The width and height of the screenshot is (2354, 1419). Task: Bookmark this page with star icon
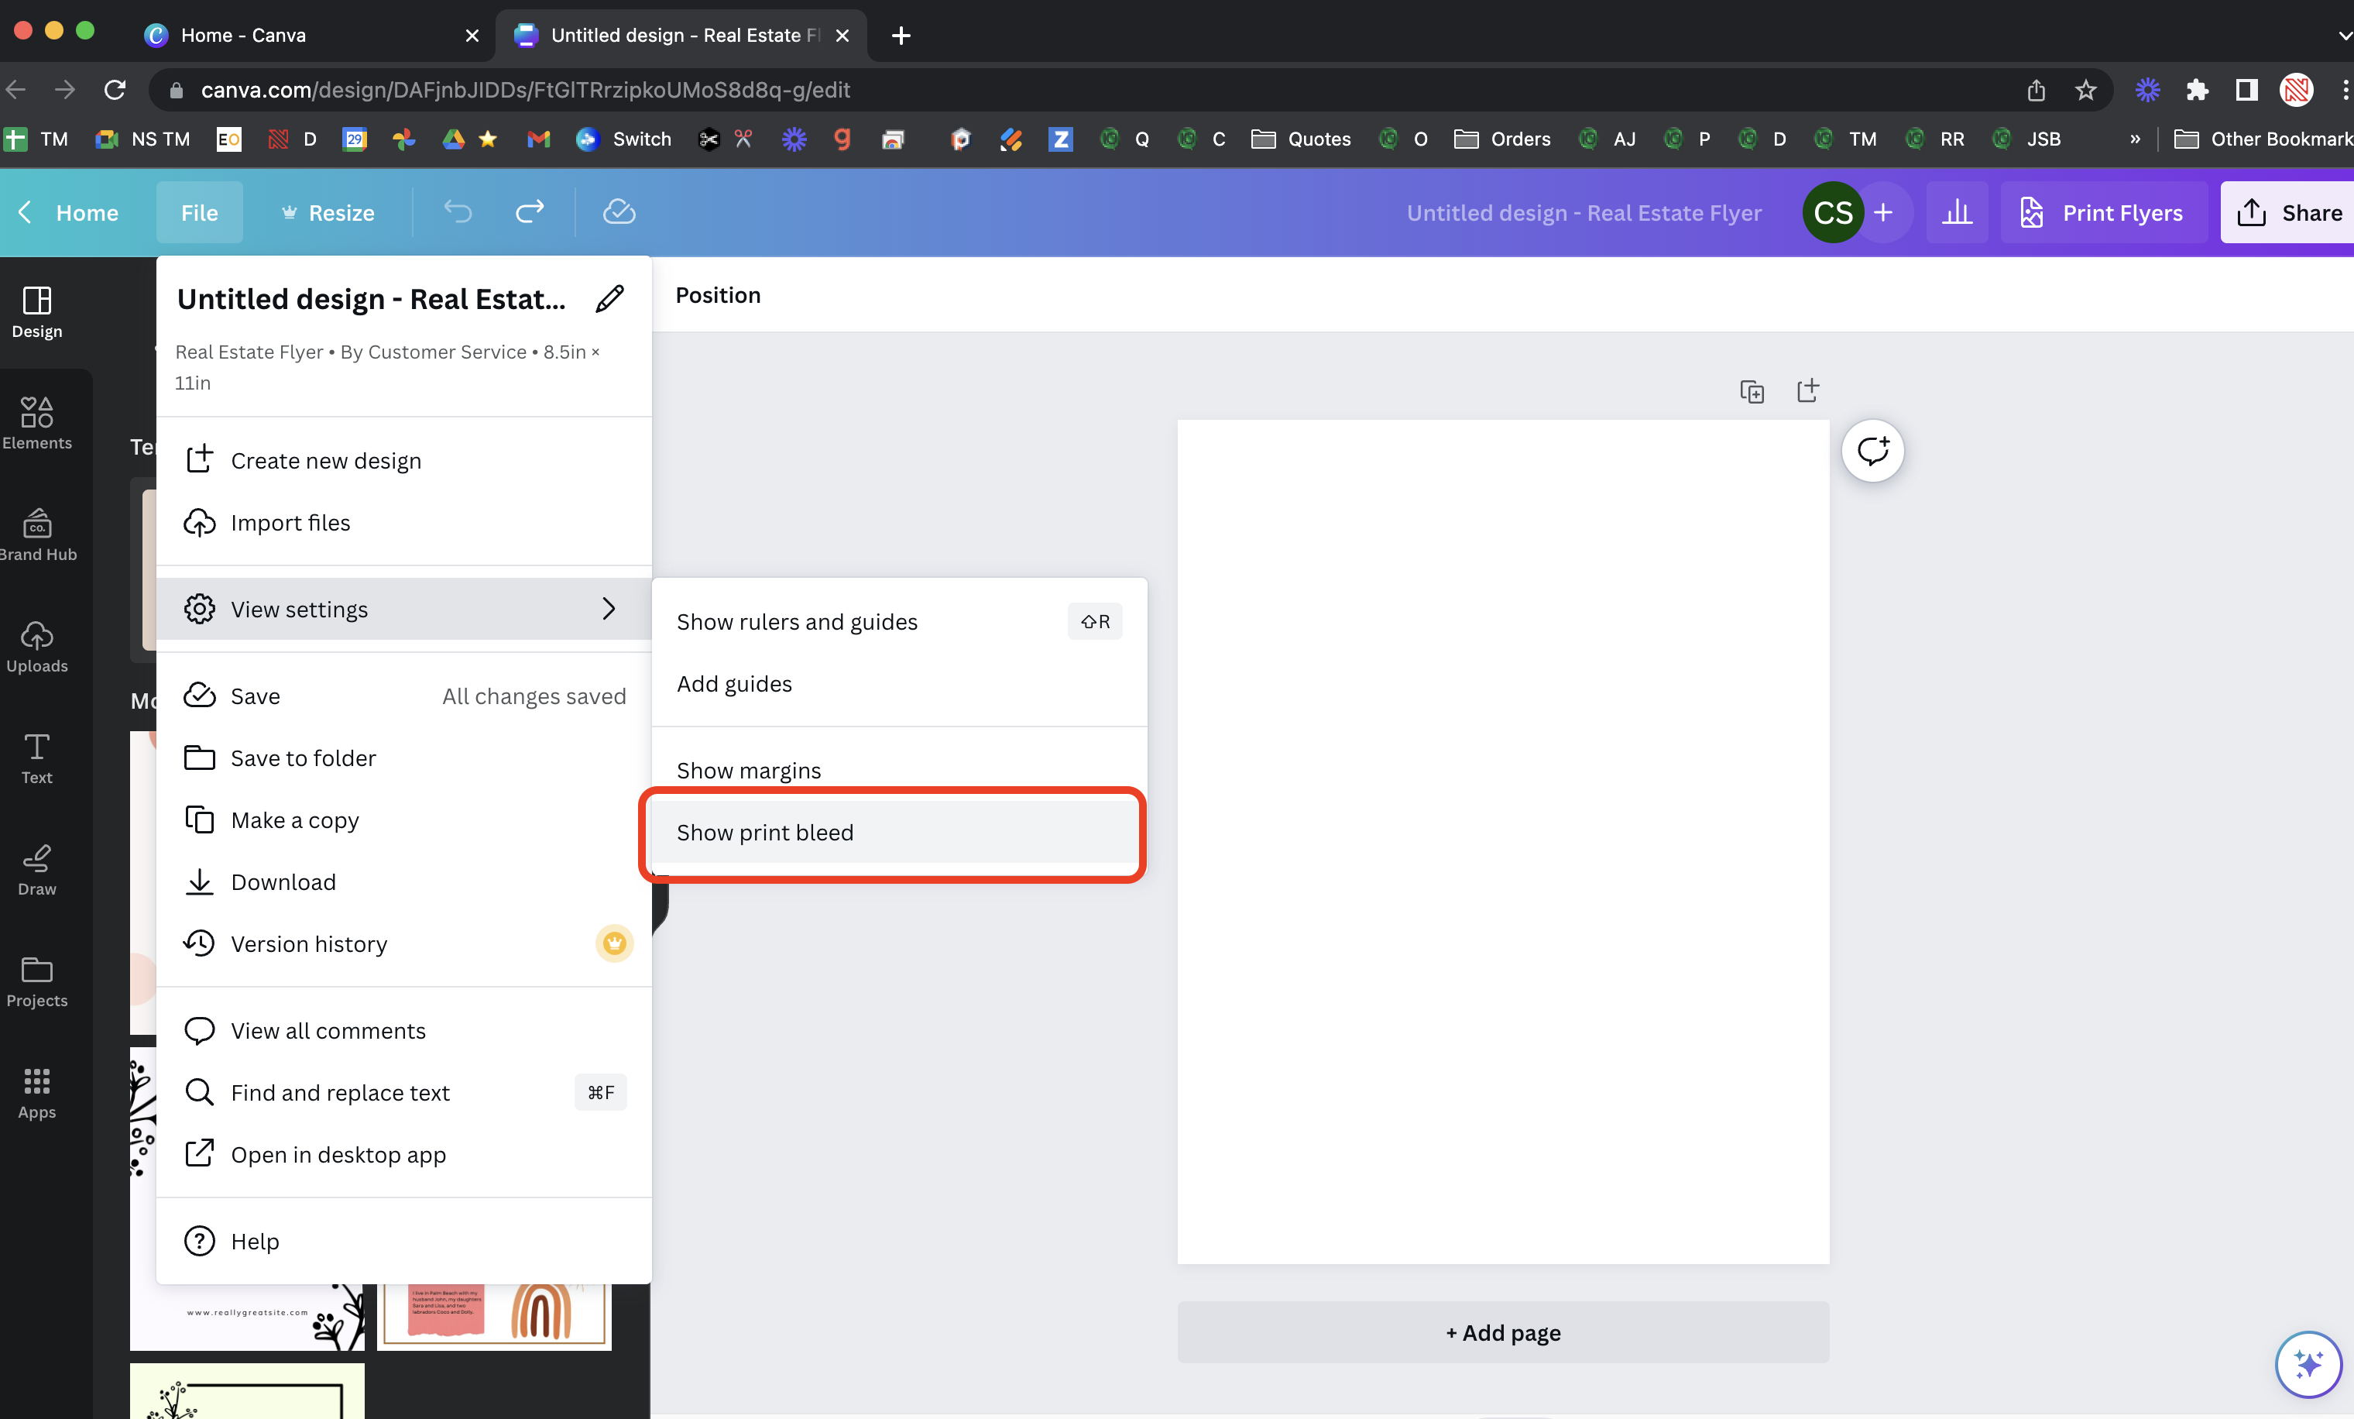click(2085, 90)
